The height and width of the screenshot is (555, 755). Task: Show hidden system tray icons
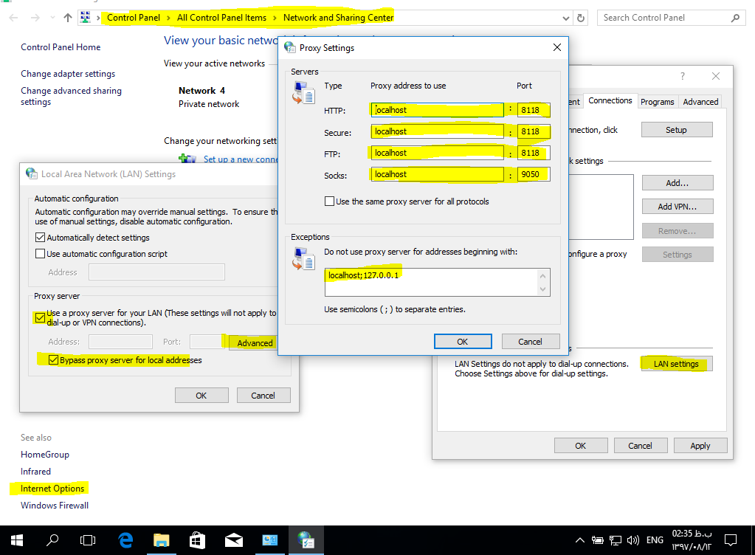tap(580, 540)
